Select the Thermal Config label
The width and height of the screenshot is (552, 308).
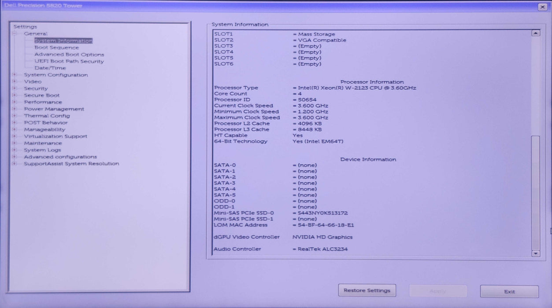pyautogui.click(x=47, y=116)
